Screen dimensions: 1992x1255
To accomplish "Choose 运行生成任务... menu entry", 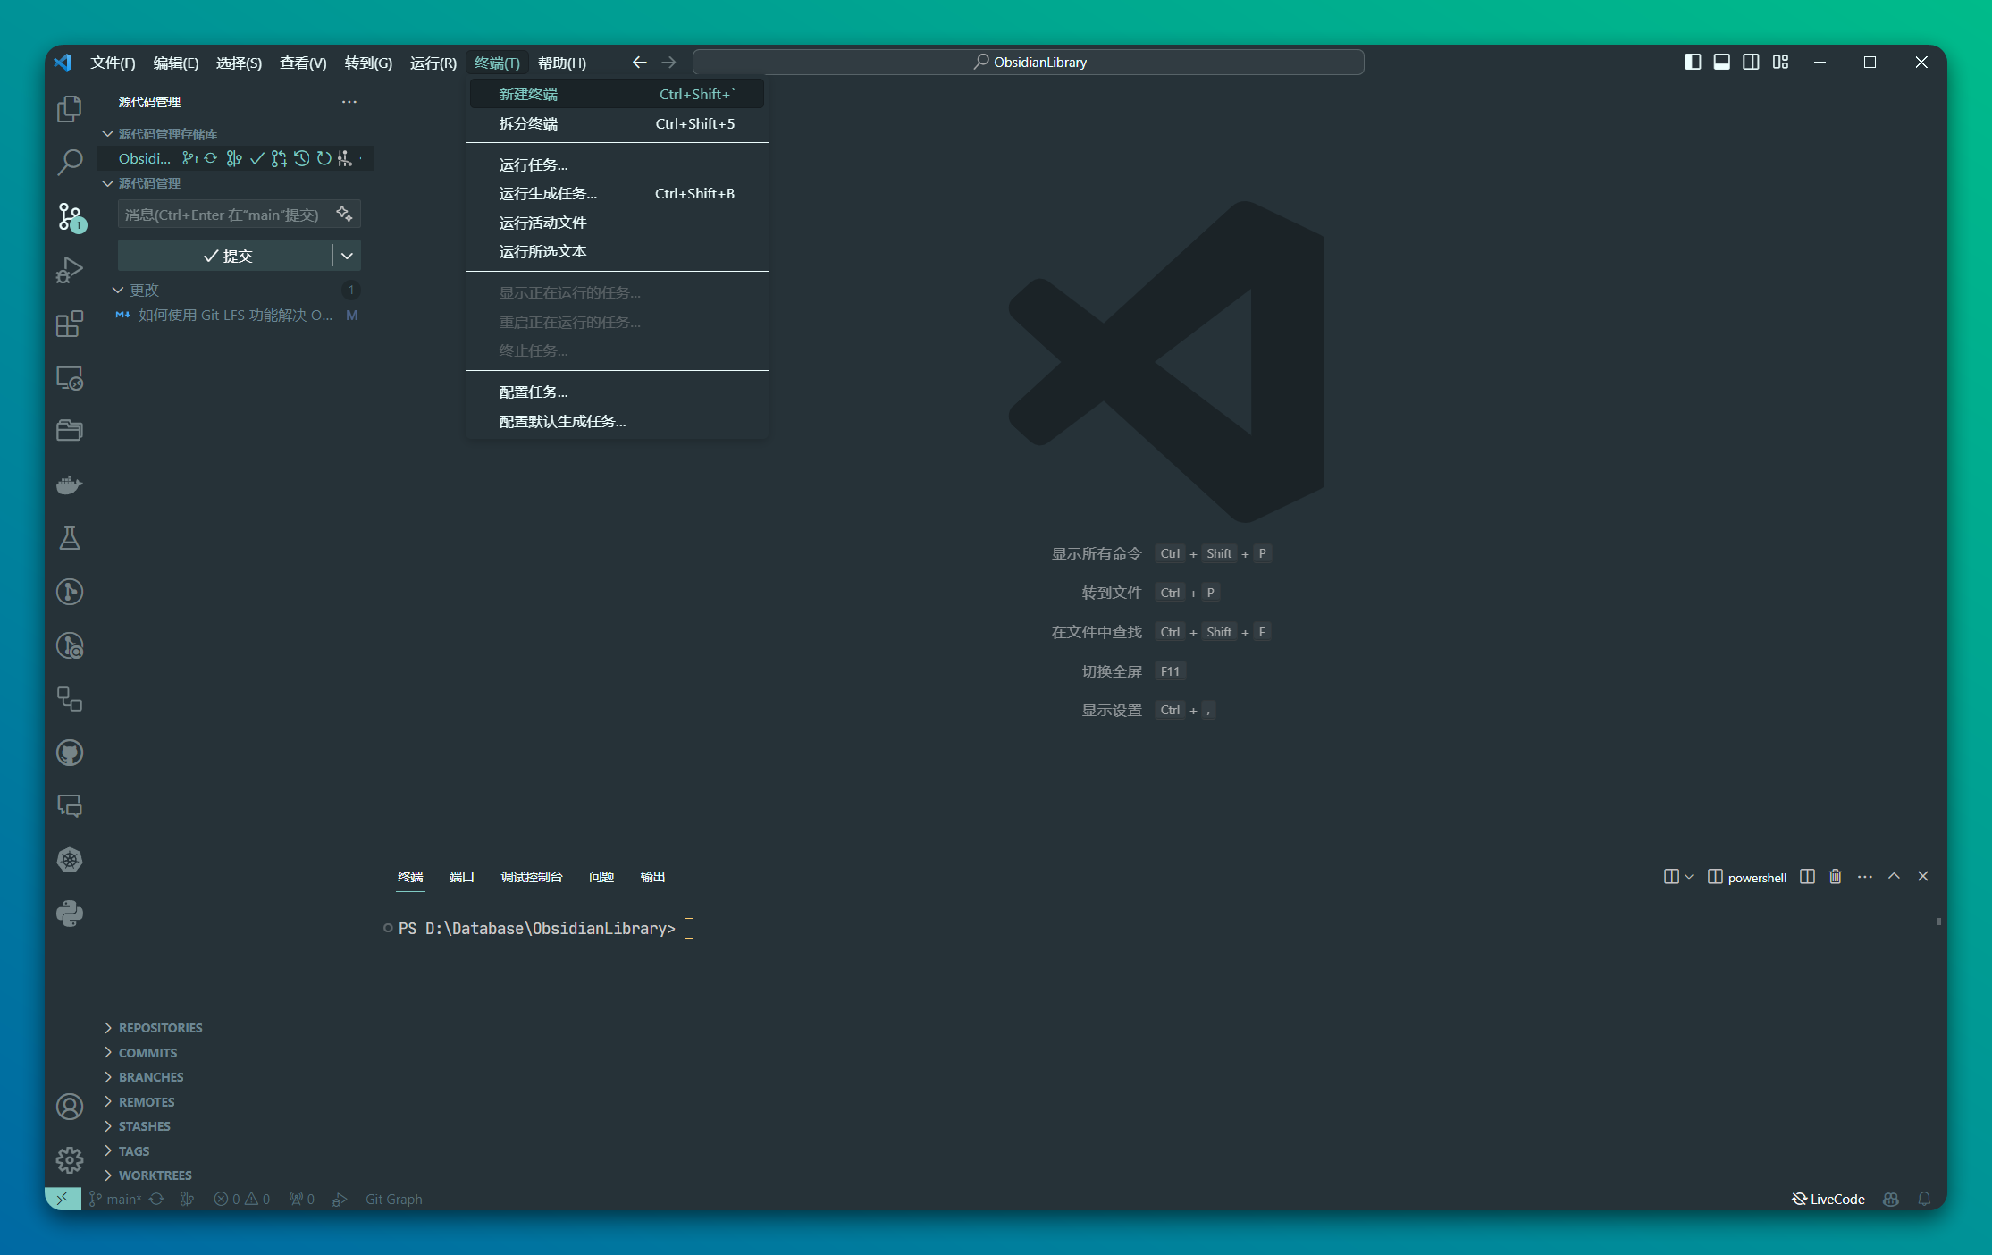I will [x=617, y=193].
